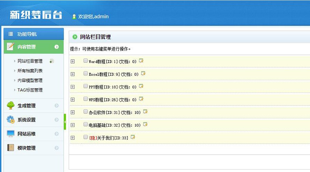Select the 生成管理 menu label
This screenshot has width=310, height=172.
click(26, 106)
